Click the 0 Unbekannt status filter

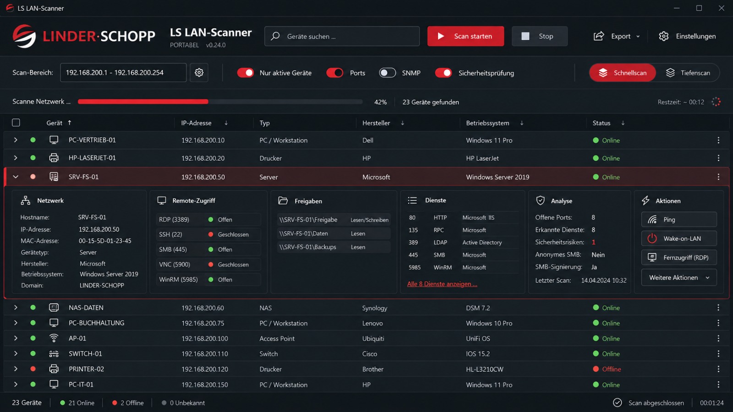tap(183, 403)
